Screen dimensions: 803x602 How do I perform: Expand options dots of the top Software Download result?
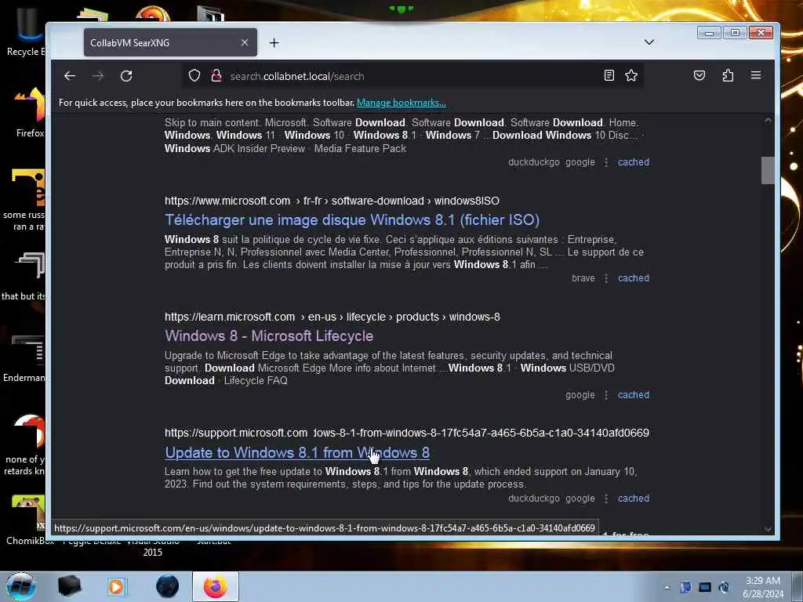click(x=606, y=161)
